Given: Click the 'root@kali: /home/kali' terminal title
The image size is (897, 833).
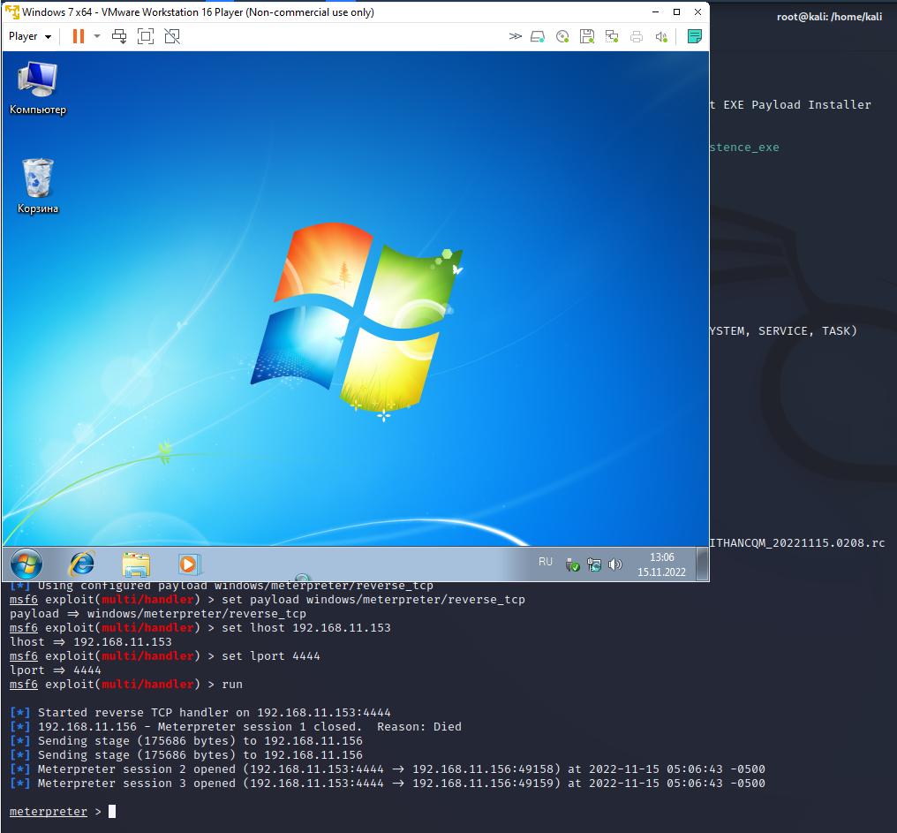Looking at the screenshot, I should coord(829,17).
